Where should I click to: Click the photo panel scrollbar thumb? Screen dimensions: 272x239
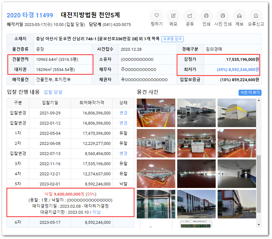[259, 184]
